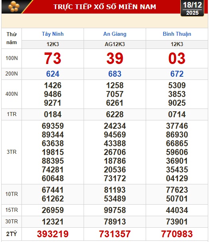This screenshot has height=242, width=209.
Task: Select the 200N prize number 683
Action: [115, 74]
